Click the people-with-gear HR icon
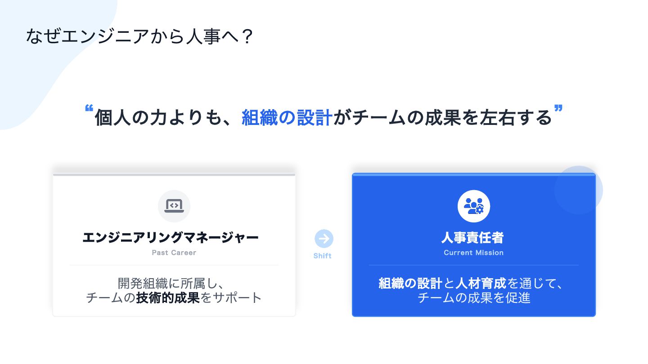The height and width of the screenshot is (364, 648). coord(473,206)
